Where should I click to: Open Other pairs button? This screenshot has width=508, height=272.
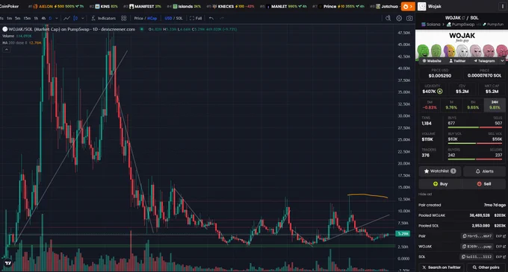pyautogui.click(x=486, y=268)
